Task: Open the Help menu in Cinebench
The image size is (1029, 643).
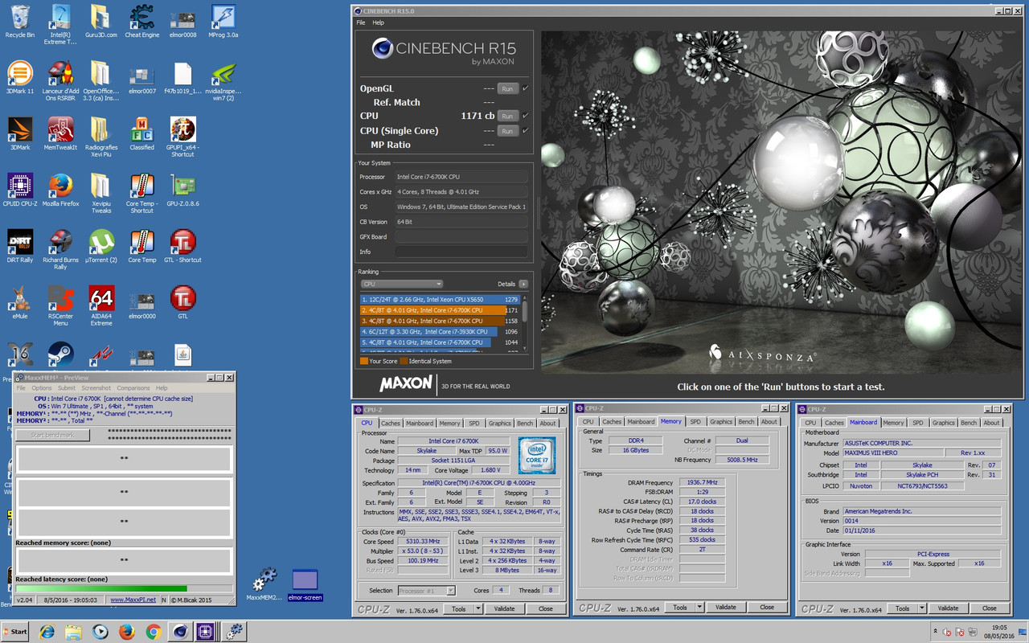Action: click(378, 23)
